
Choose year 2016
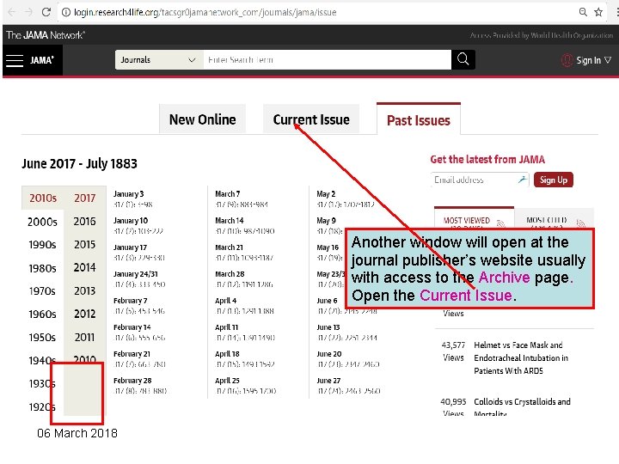click(x=84, y=222)
